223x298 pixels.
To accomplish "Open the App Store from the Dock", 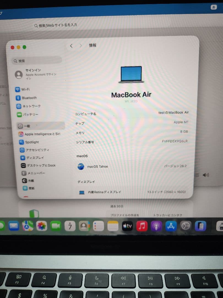I will [x=171, y=226].
